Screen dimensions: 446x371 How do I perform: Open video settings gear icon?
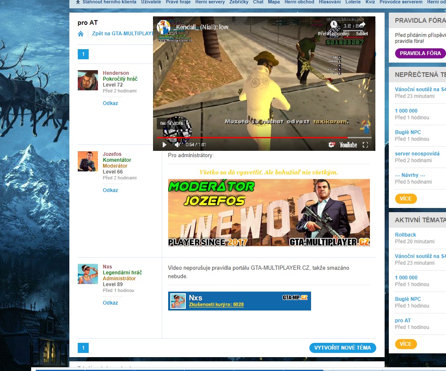(x=332, y=145)
